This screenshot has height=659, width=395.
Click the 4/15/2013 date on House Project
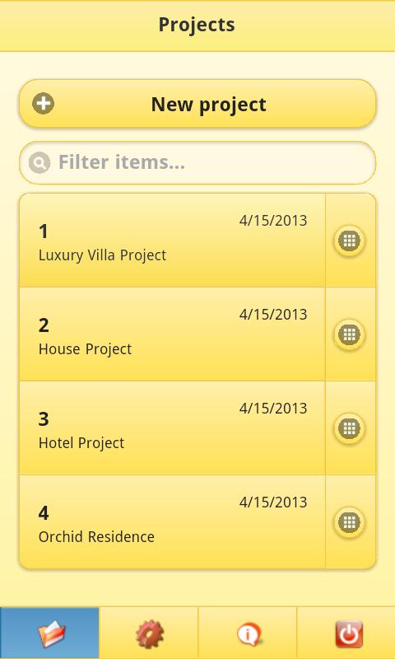(273, 315)
